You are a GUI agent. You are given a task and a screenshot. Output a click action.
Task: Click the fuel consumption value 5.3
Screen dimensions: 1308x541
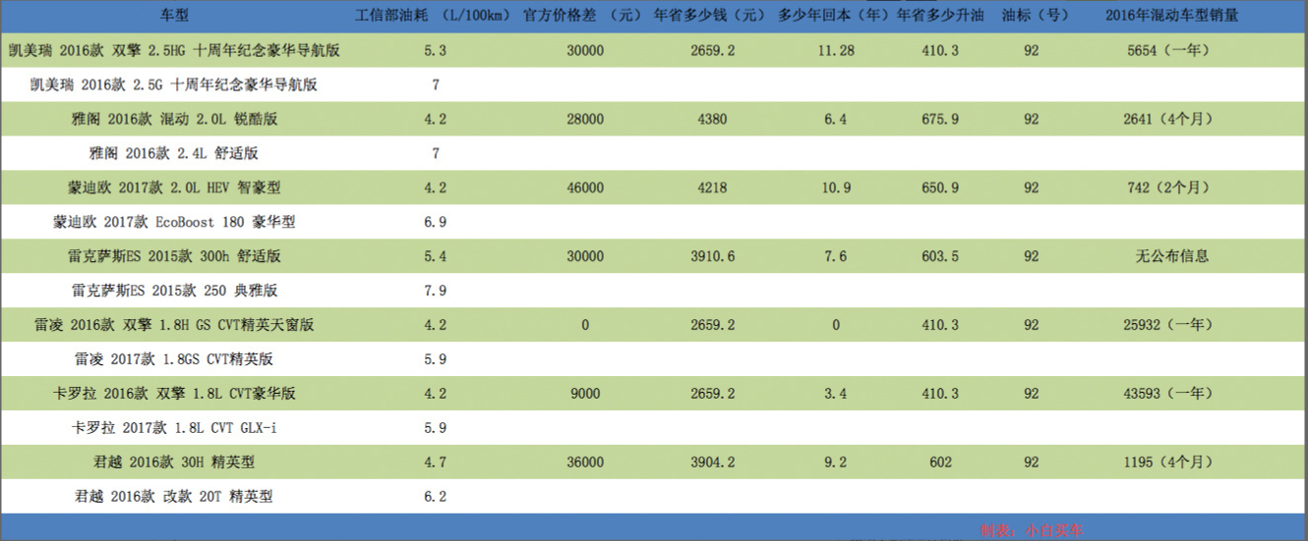point(435,50)
